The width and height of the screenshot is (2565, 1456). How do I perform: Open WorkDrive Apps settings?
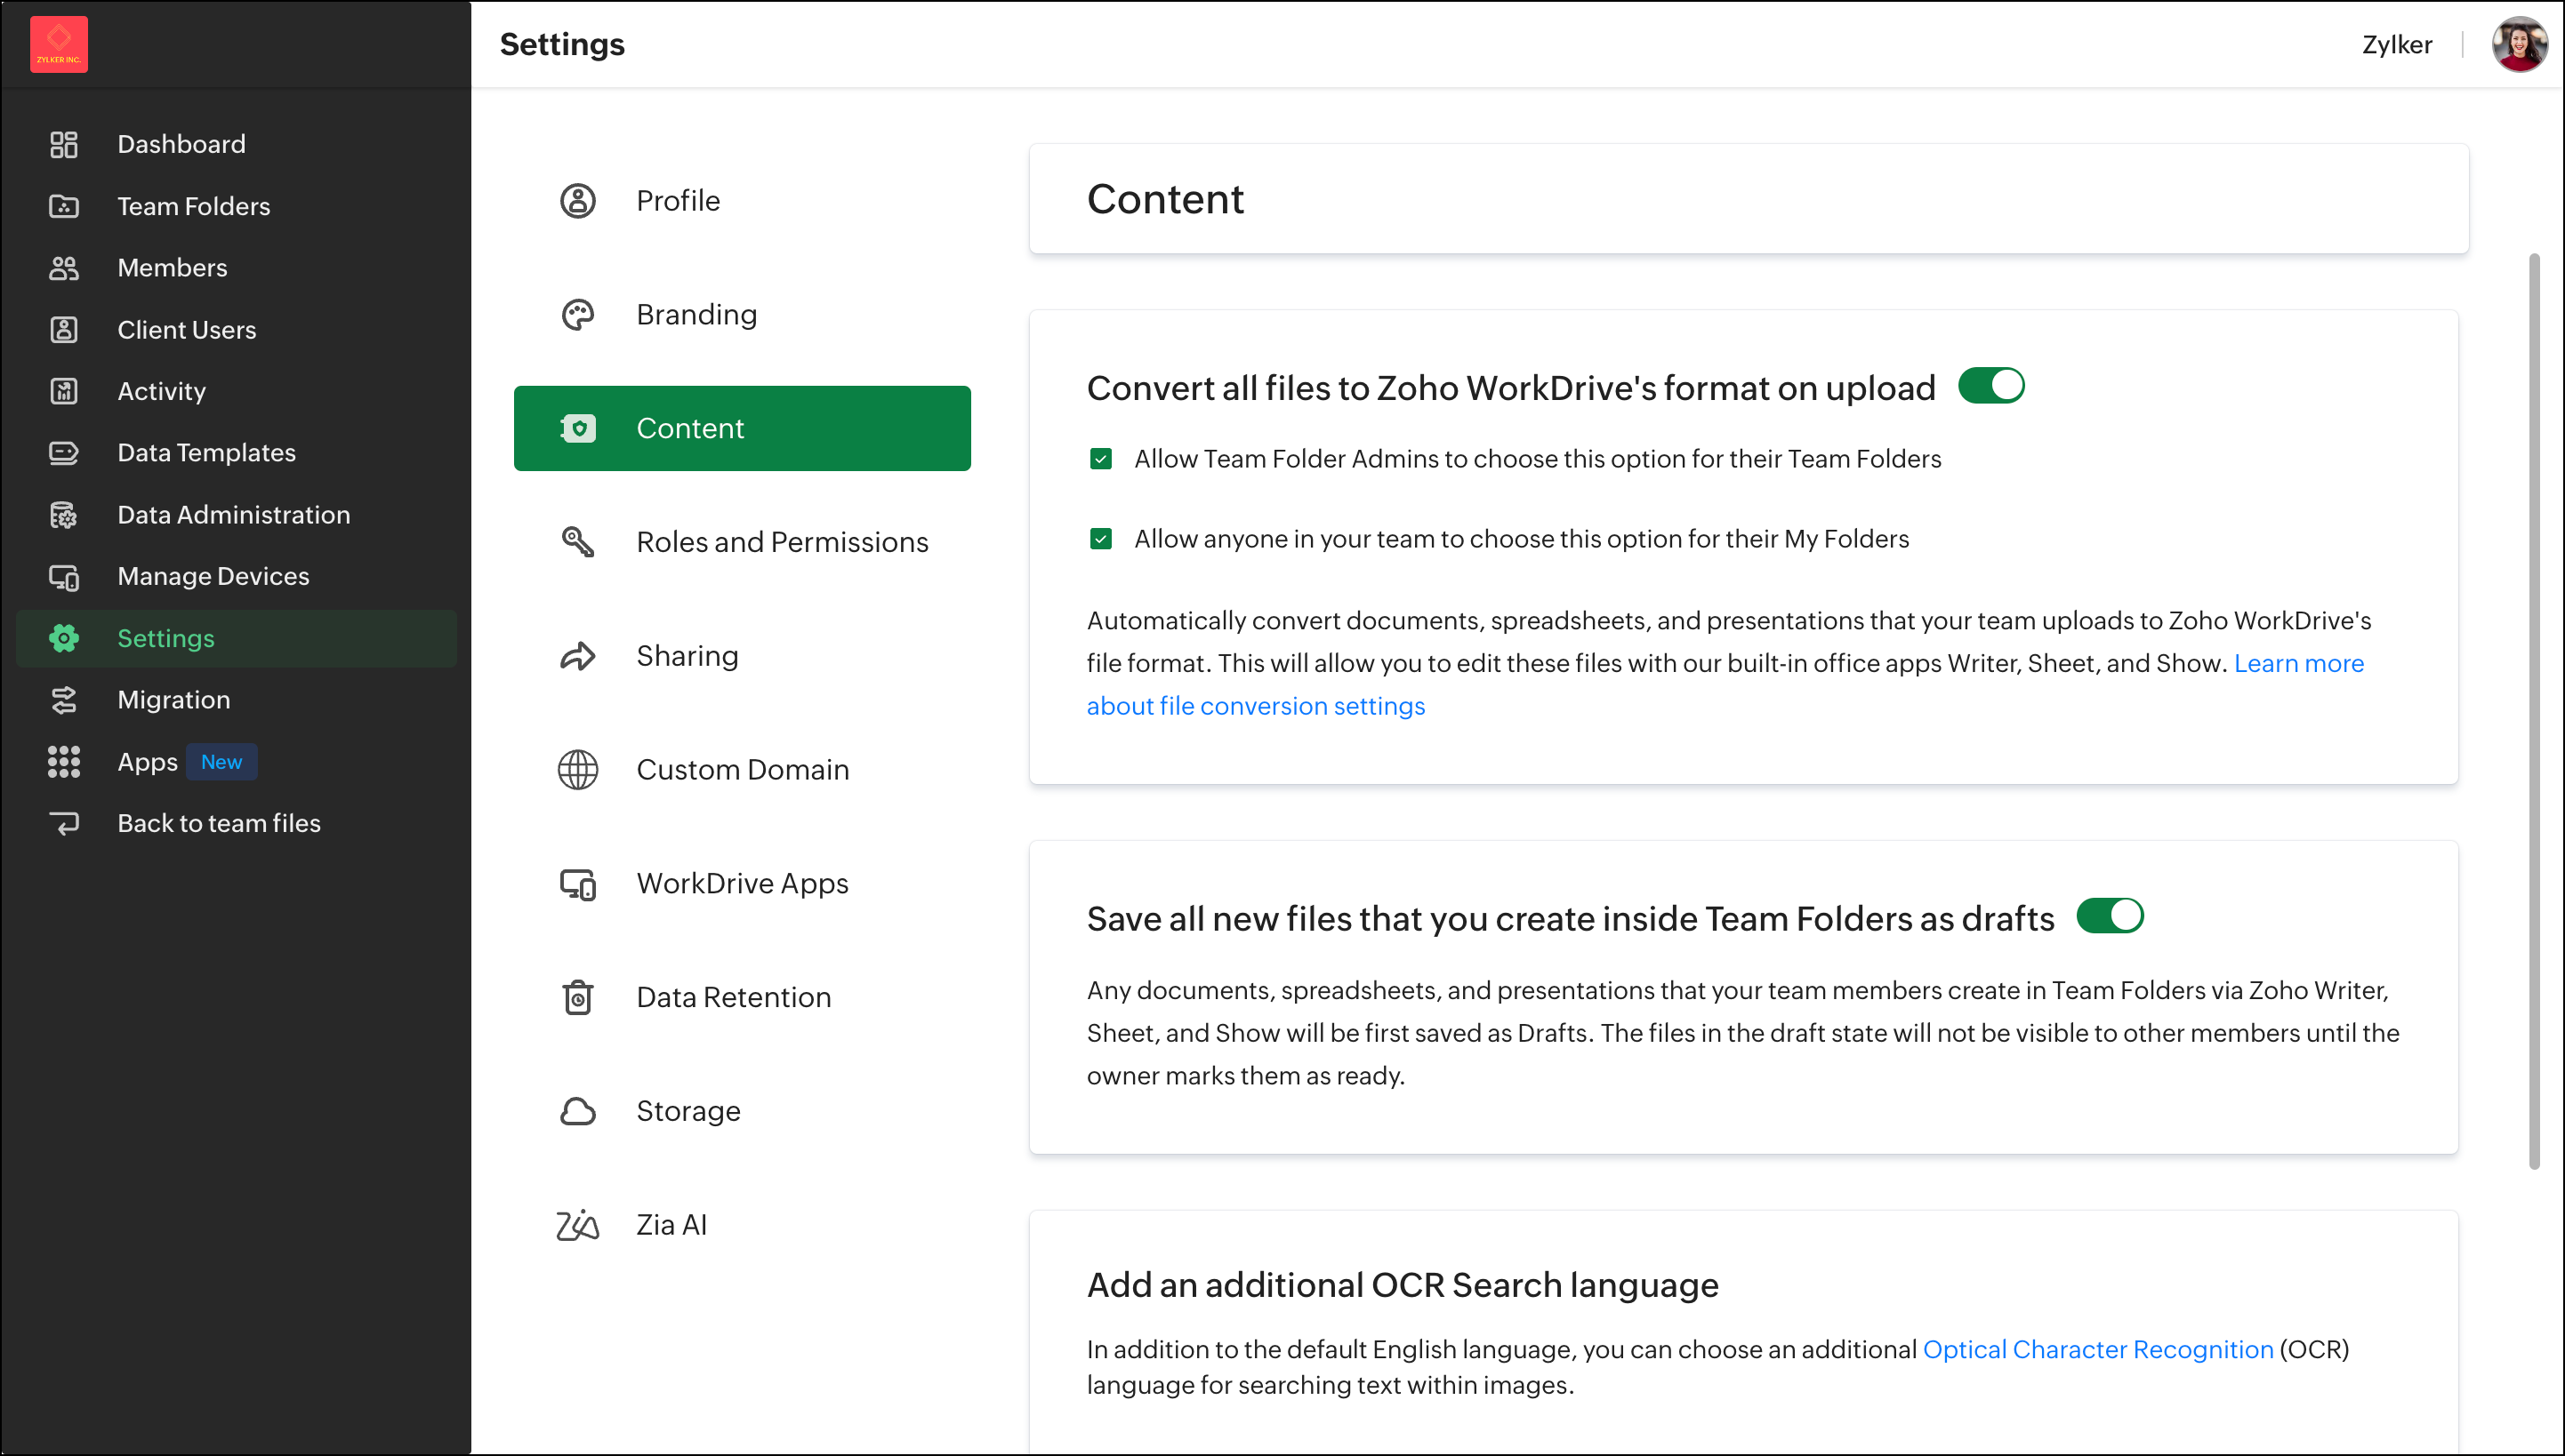(x=743, y=884)
